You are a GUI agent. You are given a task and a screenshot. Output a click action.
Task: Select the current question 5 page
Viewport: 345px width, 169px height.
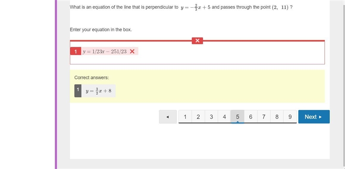[x=238, y=117]
